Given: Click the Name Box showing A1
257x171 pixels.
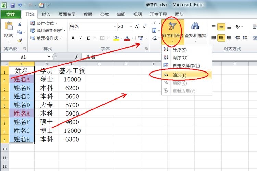Looking at the screenshot, I should [x=24, y=57].
